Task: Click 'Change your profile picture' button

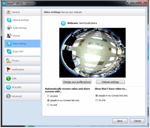Action: click(77, 82)
